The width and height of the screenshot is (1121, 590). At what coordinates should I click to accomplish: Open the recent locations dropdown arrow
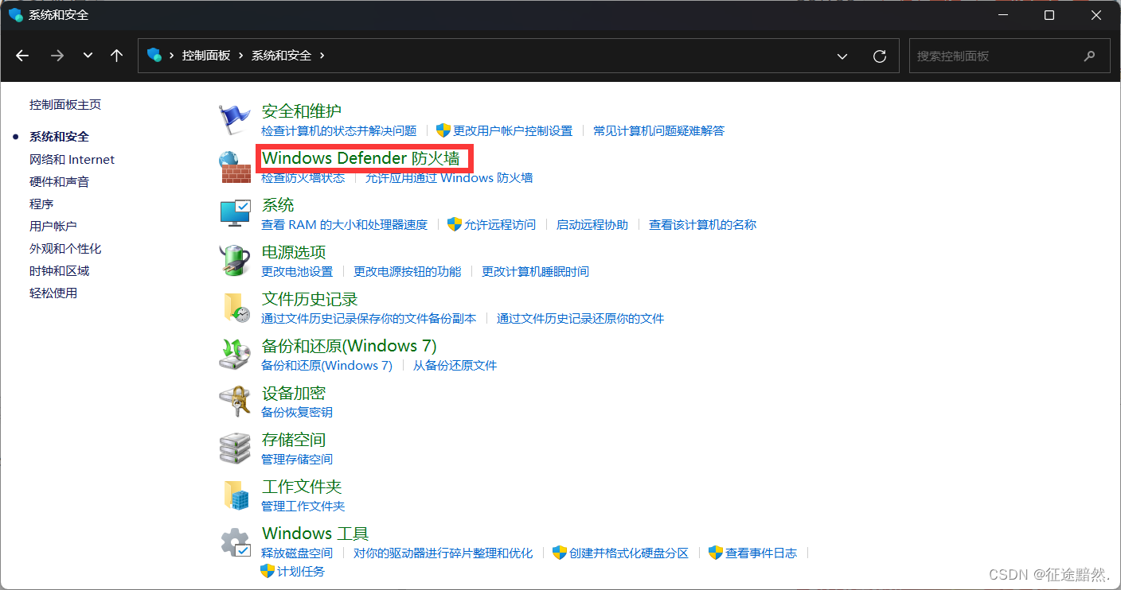coord(88,56)
